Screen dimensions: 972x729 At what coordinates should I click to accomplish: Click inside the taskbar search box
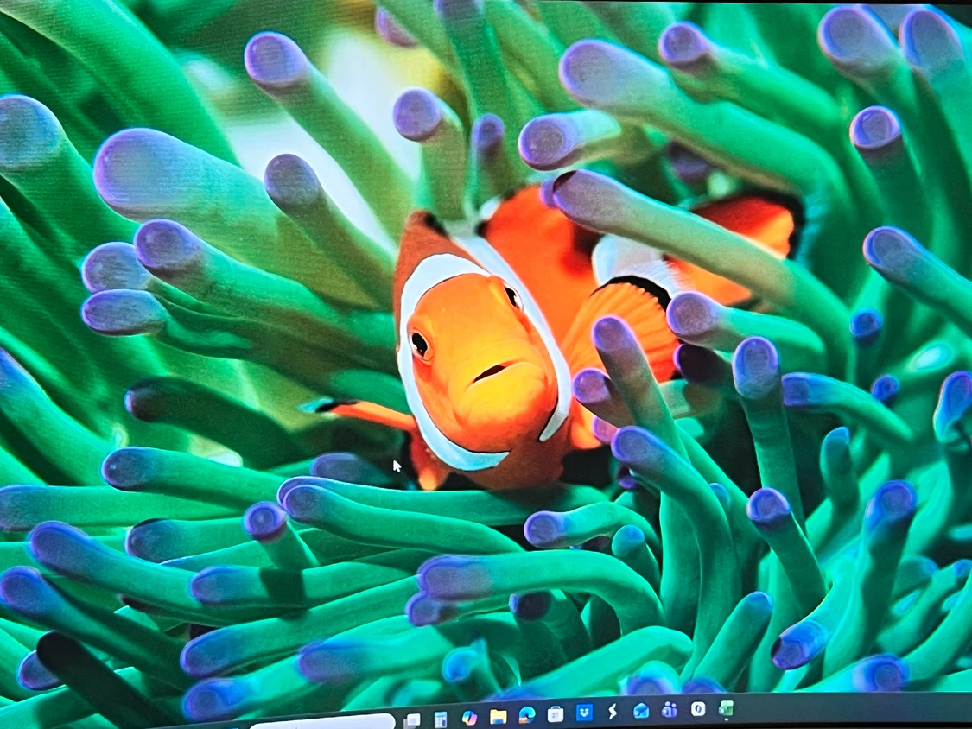click(322, 723)
